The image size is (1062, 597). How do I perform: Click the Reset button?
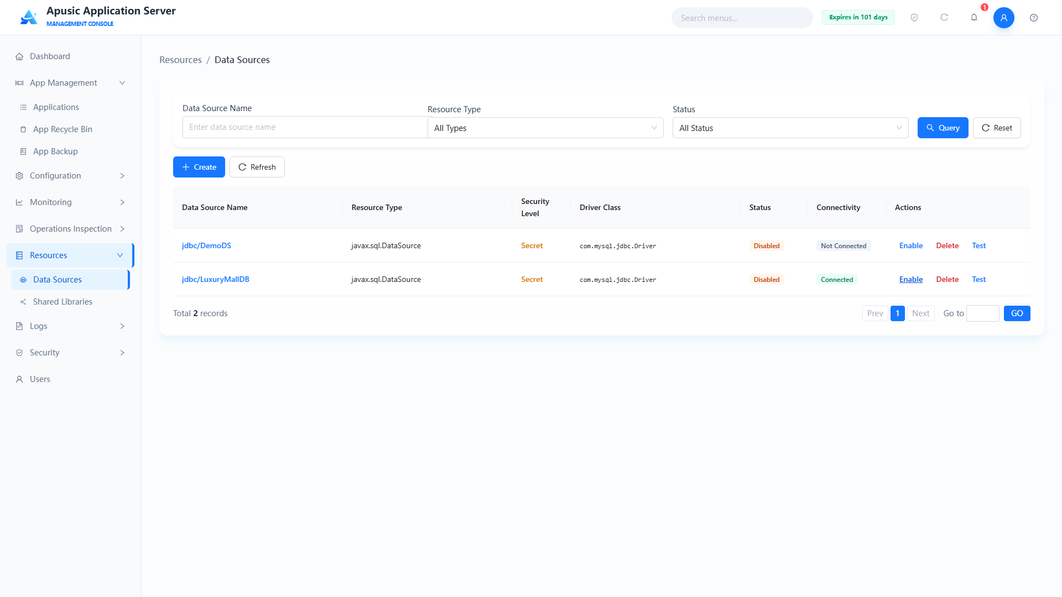point(997,128)
